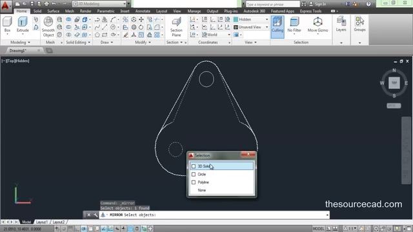
Task: Open the Unsaved View dropdown
Action: (x=251, y=27)
